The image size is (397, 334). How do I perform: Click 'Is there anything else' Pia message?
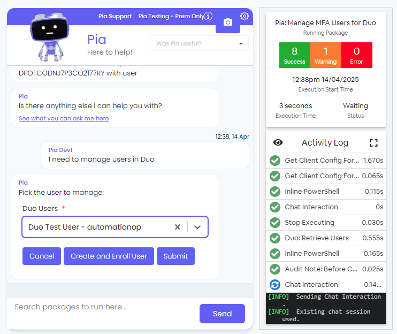tap(90, 105)
